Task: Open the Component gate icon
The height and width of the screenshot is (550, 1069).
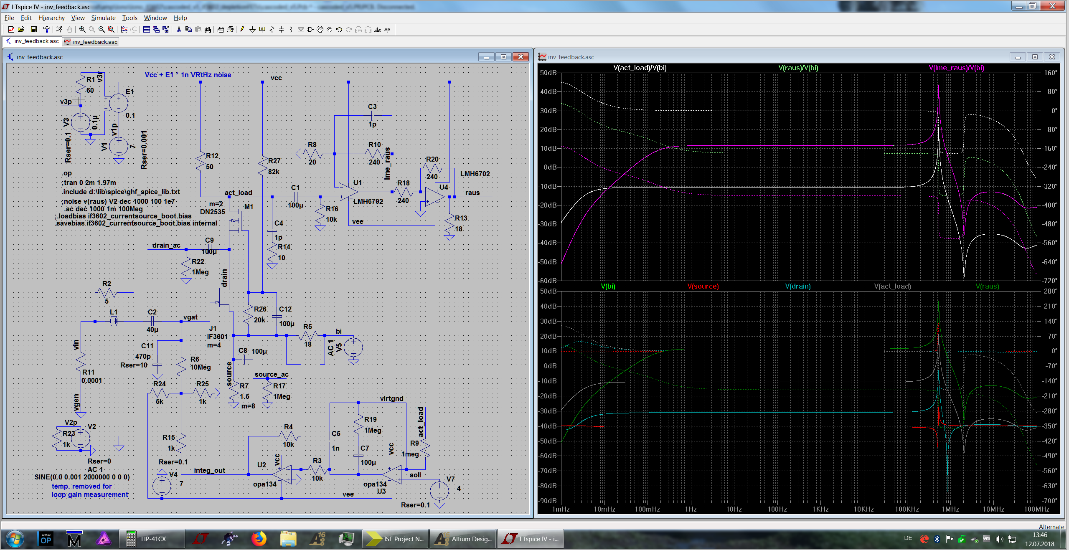Action: pyautogui.click(x=310, y=30)
